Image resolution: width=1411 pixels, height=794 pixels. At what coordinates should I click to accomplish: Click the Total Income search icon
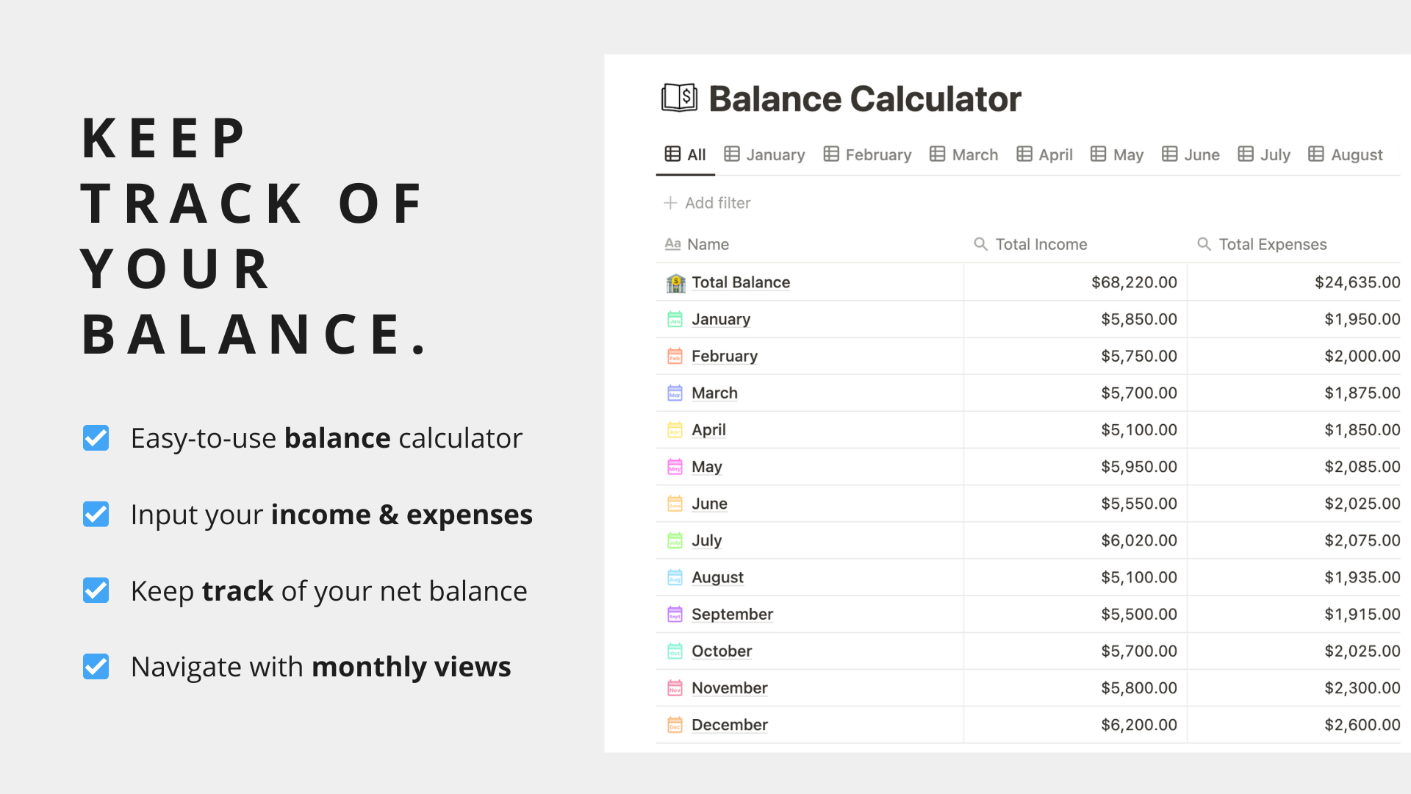pyautogui.click(x=980, y=244)
